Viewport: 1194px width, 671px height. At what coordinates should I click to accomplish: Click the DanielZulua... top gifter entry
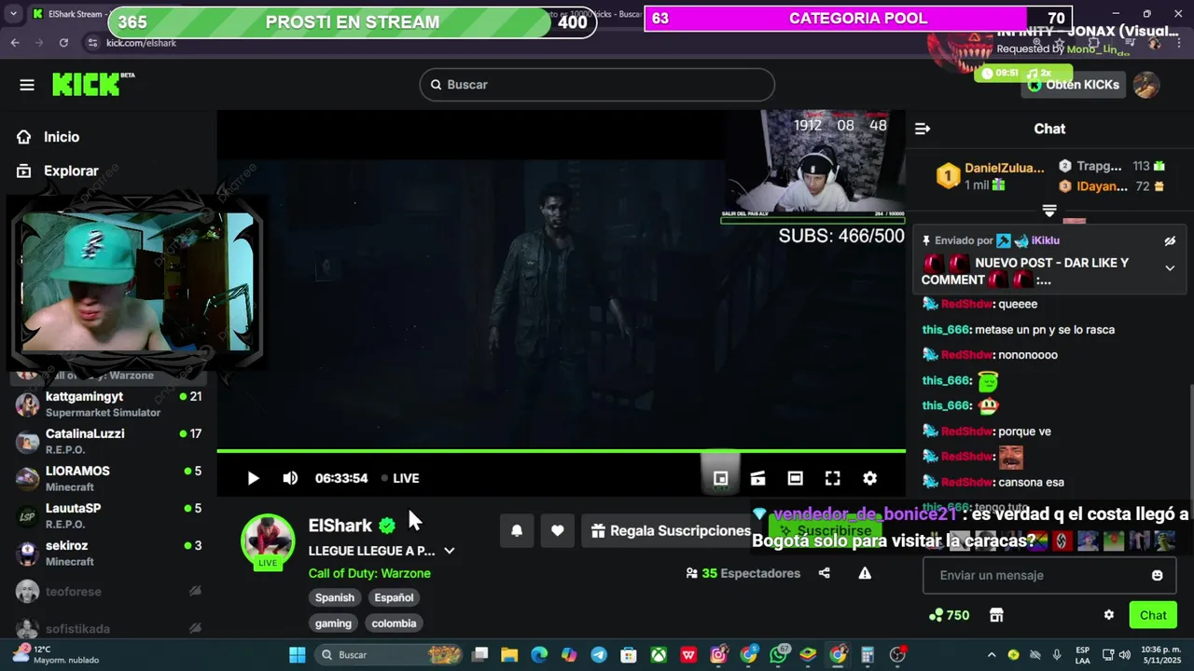click(992, 175)
